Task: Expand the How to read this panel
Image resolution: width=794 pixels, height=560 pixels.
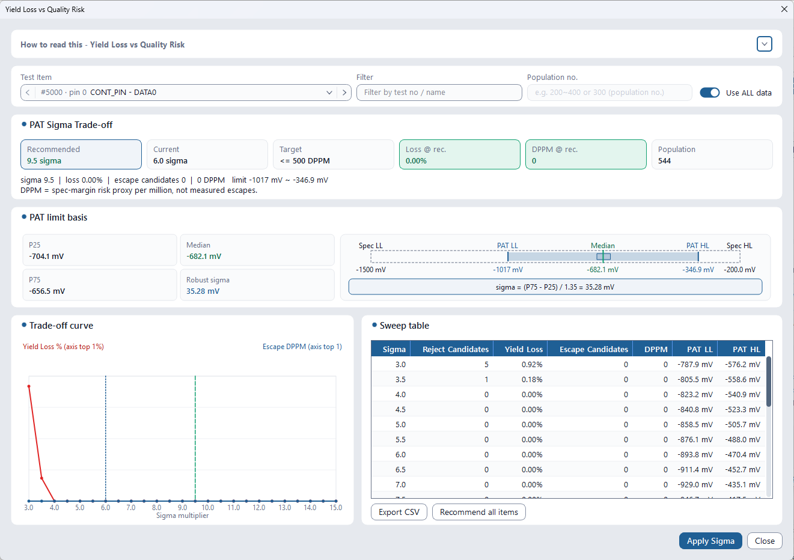Action: tap(764, 44)
